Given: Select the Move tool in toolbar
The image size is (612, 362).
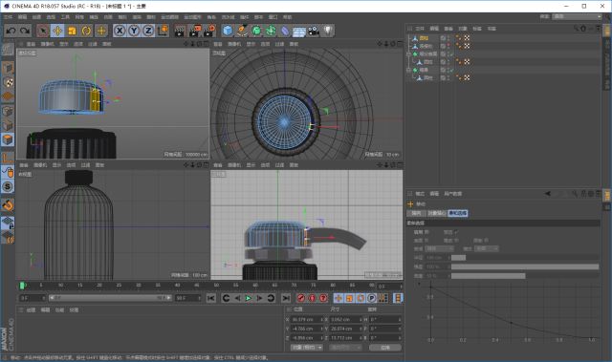Looking at the screenshot, I should [57, 31].
